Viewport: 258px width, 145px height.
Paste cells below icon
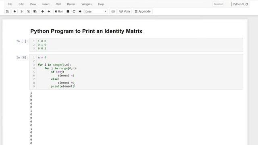point(35,11)
